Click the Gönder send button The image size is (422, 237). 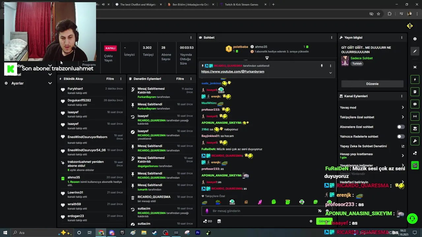324,221
